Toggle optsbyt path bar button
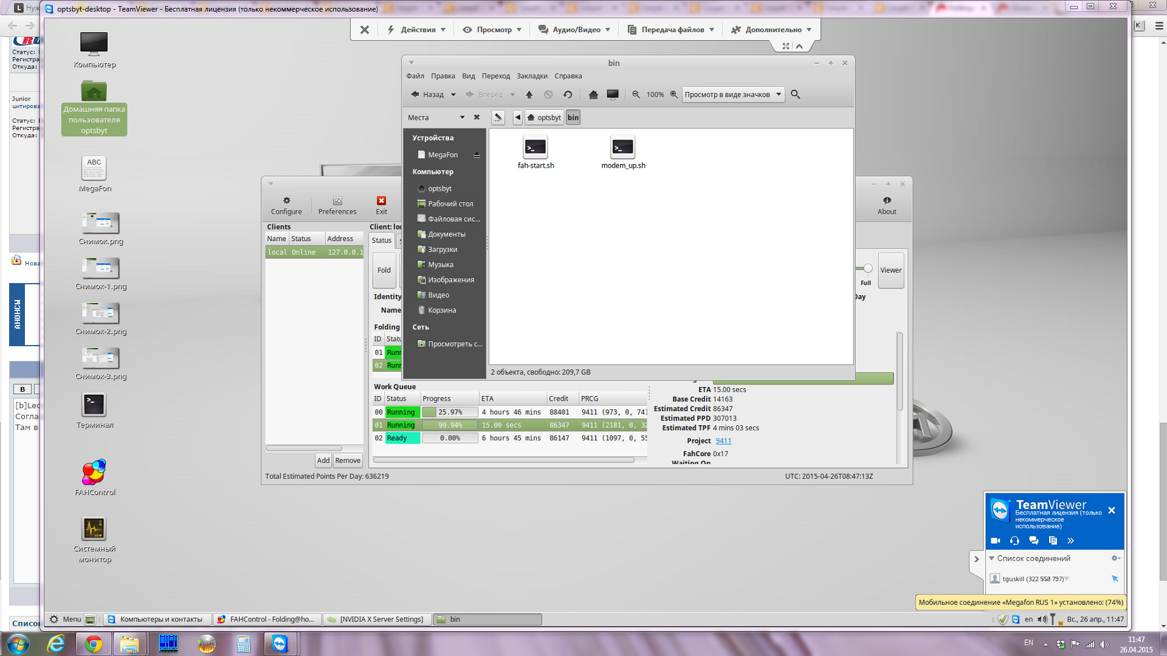1167x656 pixels. coord(544,118)
